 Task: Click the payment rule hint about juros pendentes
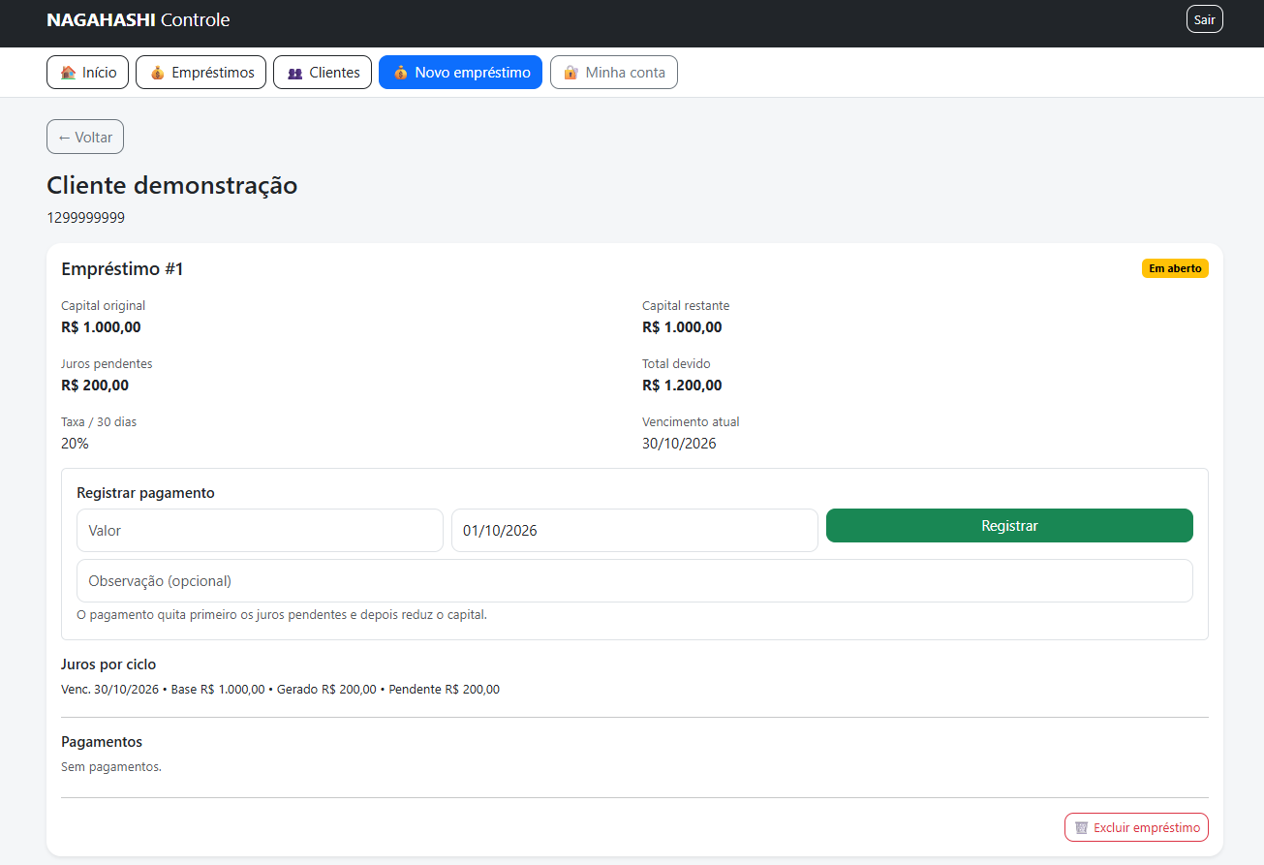point(282,614)
